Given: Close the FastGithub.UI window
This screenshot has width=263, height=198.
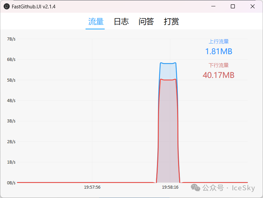Looking at the screenshot, I should [x=252, y=6].
